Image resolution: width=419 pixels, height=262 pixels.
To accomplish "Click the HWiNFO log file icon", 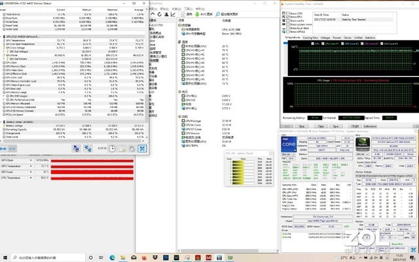I will [121, 148].
